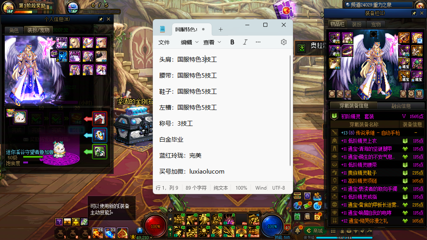Toggle italic formatting in Notepad

pos(245,42)
